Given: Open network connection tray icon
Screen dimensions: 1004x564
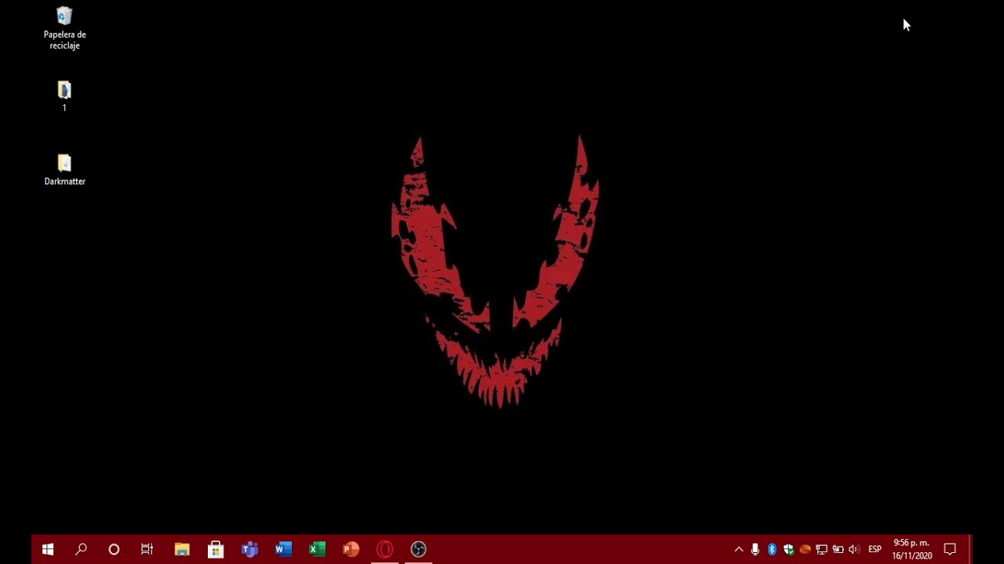Looking at the screenshot, I should (821, 549).
